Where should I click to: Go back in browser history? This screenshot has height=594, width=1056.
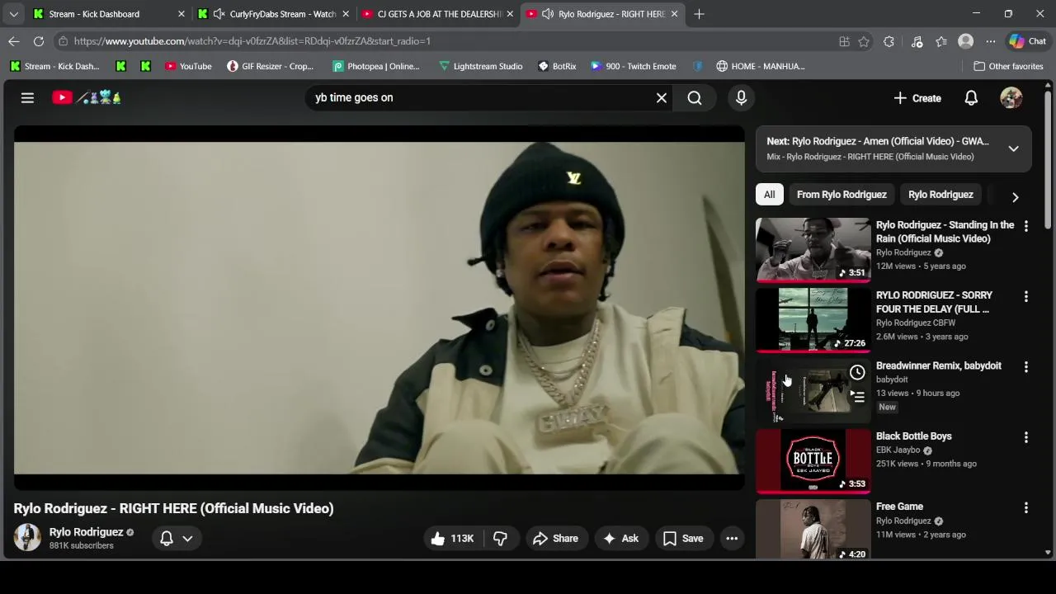tap(14, 41)
